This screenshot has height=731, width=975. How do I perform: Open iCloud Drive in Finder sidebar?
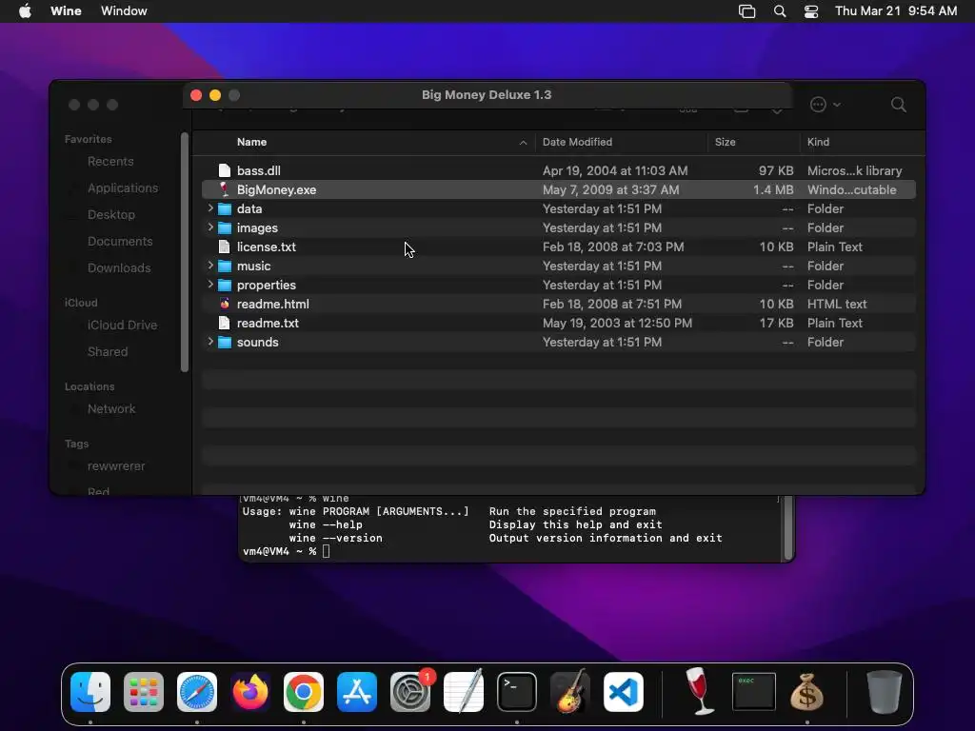point(122,326)
